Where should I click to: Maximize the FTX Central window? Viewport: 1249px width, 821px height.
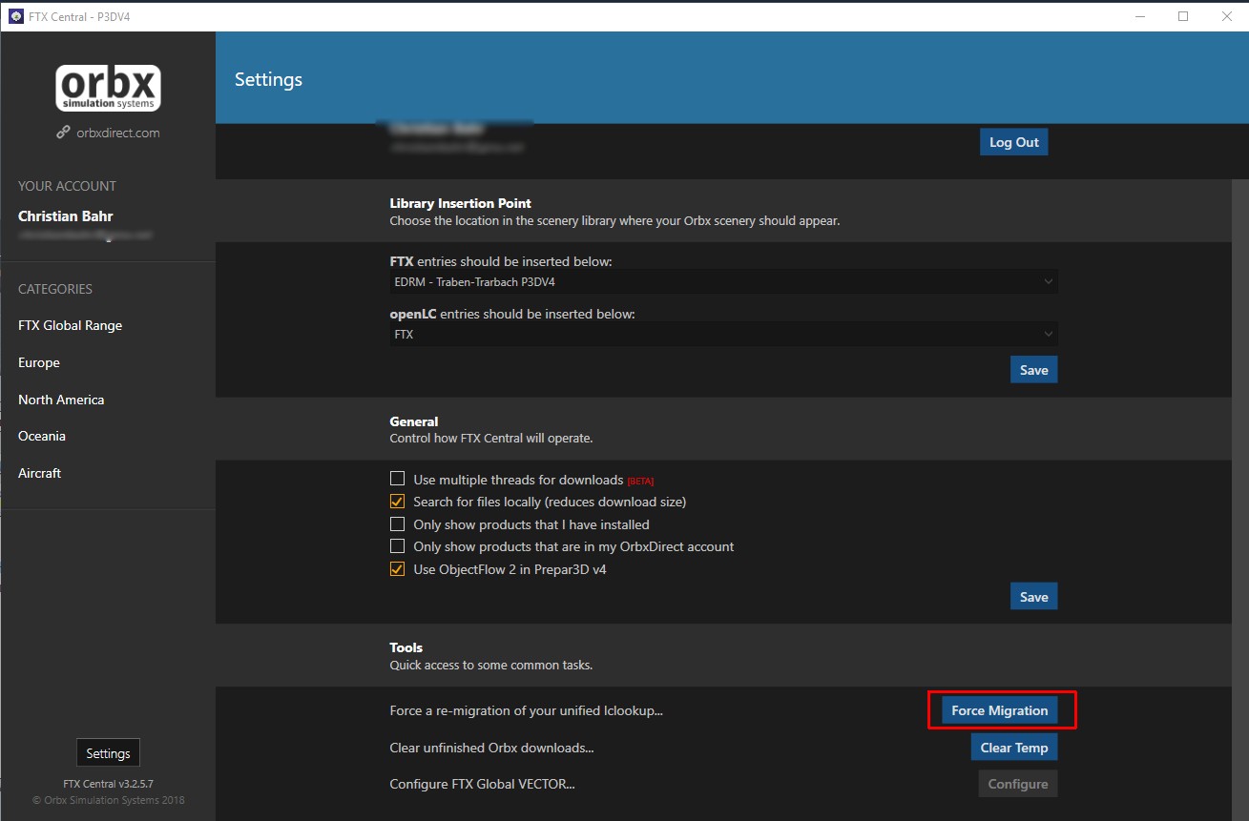point(1183,16)
